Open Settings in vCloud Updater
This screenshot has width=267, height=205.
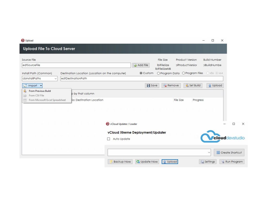[x=208, y=162]
